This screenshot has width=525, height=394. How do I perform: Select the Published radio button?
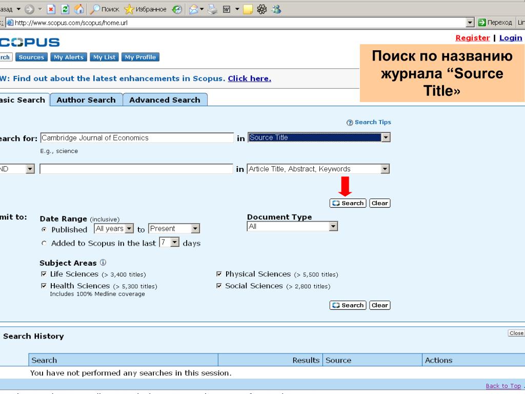pos(44,229)
